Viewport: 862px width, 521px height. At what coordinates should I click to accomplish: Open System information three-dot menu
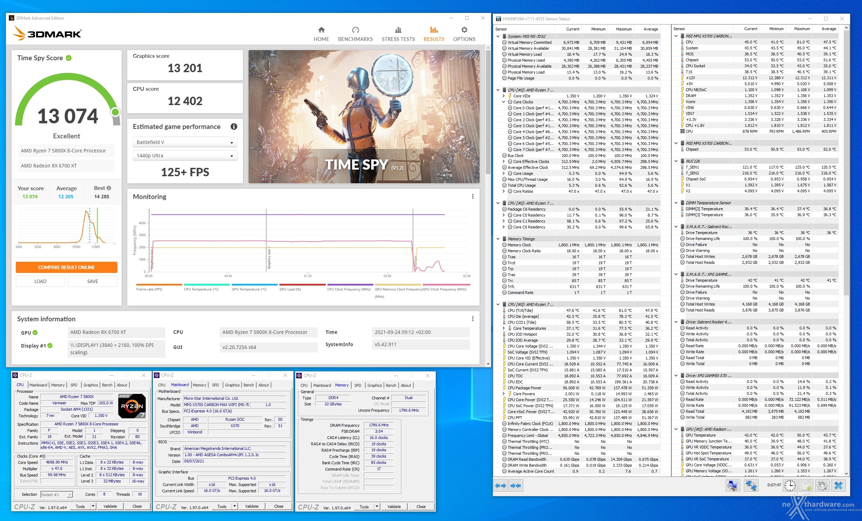(x=473, y=319)
